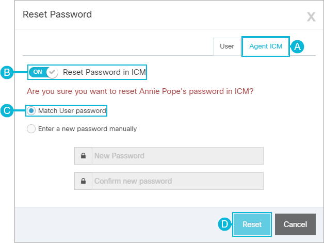Click the callout marker B

coord(7,72)
